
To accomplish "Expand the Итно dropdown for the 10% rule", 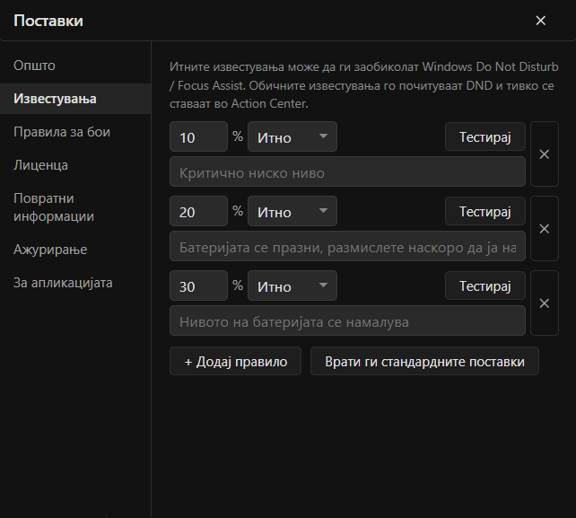I will [292, 136].
